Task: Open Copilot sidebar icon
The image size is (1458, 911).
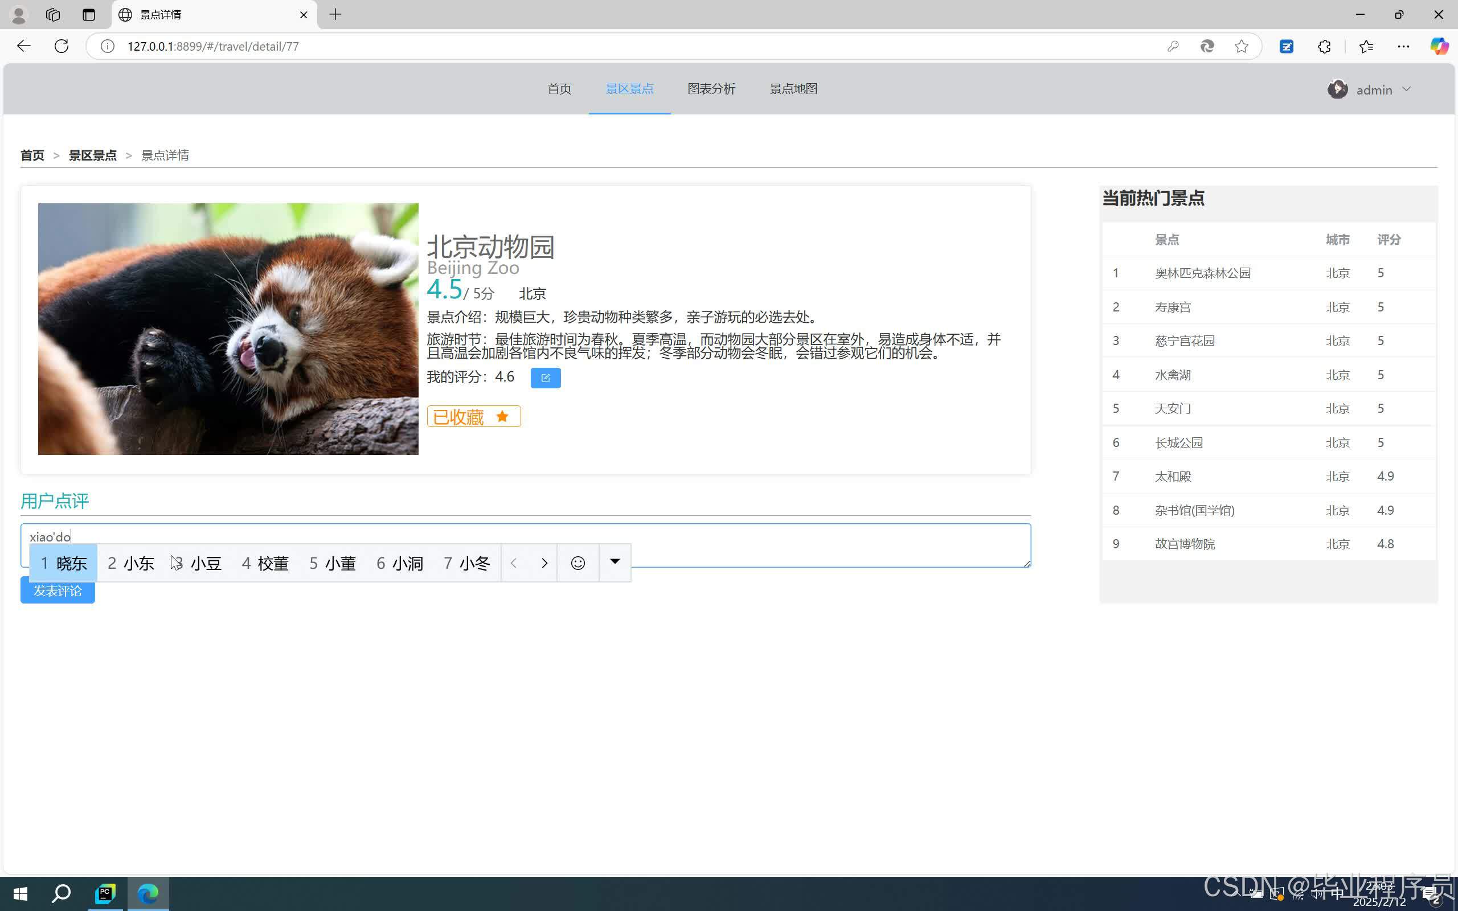Action: (1439, 46)
